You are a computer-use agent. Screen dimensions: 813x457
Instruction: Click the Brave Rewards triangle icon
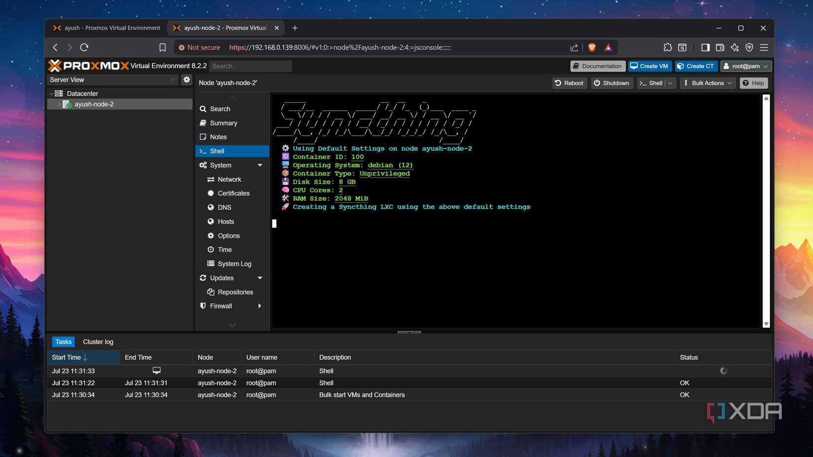tap(609, 47)
